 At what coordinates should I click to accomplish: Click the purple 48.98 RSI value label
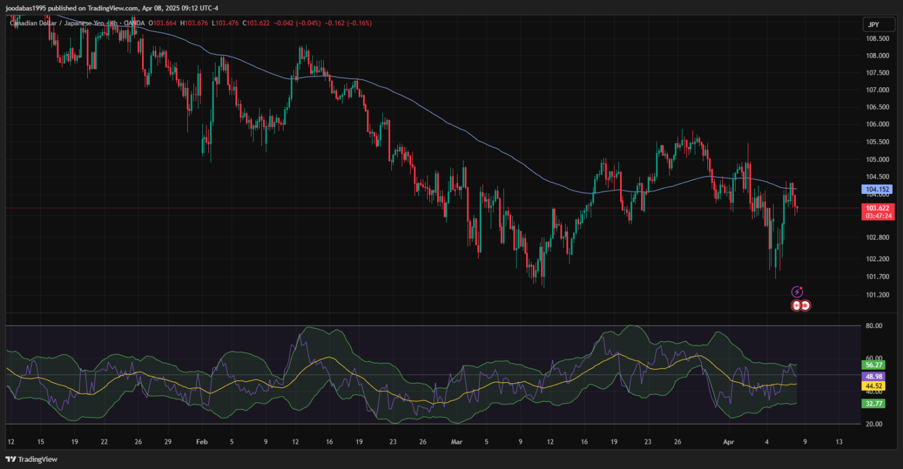point(875,376)
